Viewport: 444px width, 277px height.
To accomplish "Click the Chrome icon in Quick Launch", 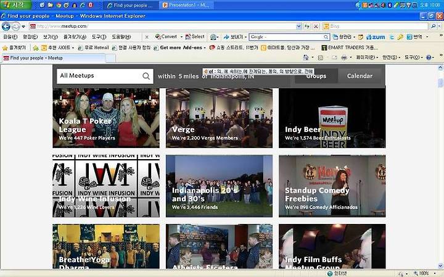I will [59, 5].
